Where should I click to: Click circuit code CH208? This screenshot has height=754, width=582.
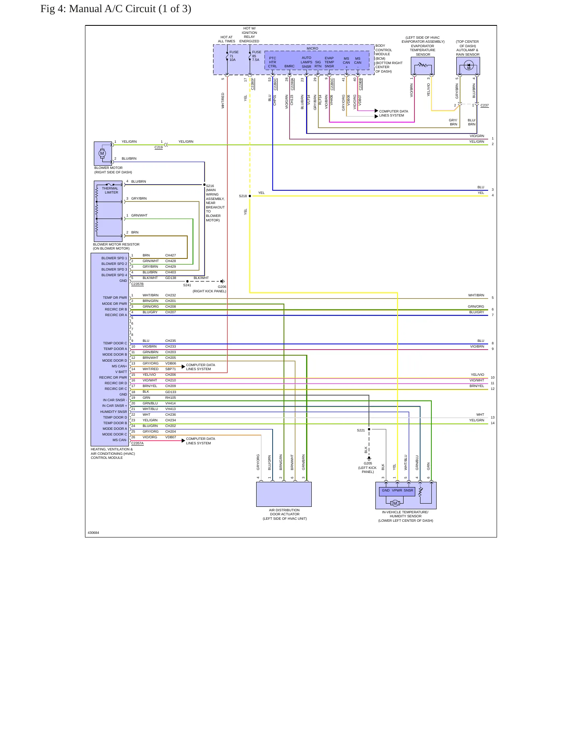pos(170,306)
